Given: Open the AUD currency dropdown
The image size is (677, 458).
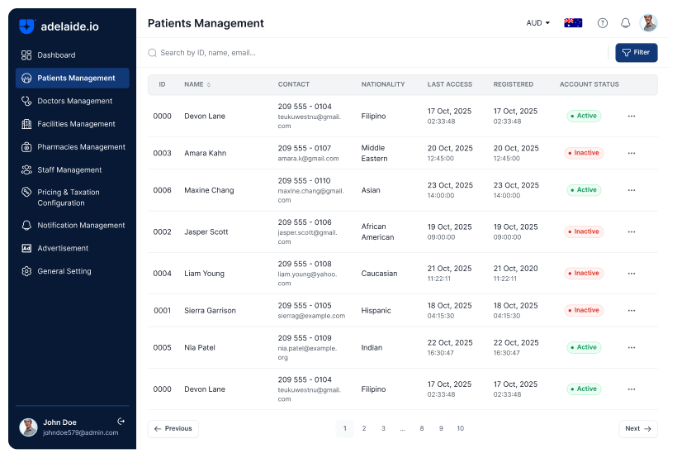Looking at the screenshot, I should pyautogui.click(x=538, y=23).
